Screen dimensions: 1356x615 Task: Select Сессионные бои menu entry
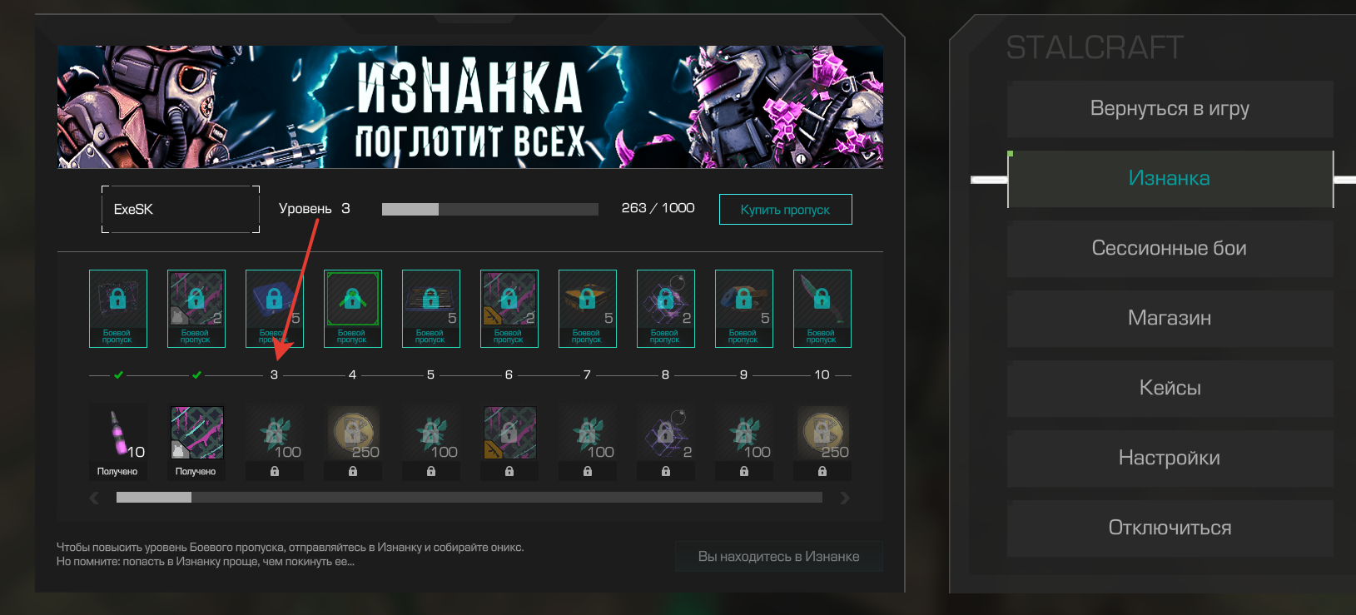(x=1170, y=249)
